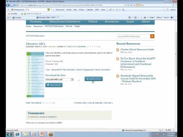Click the Quick Tabs grid icon

click(x=8, y=18)
